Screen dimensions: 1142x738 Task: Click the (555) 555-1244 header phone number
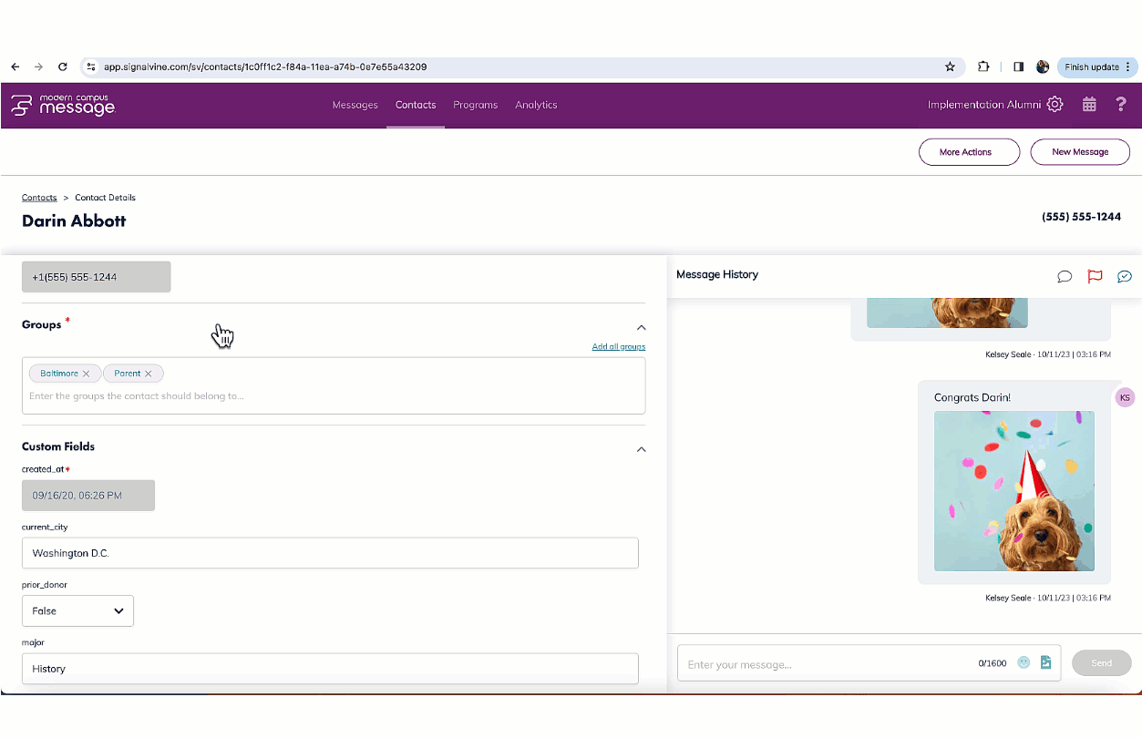pos(1082,217)
